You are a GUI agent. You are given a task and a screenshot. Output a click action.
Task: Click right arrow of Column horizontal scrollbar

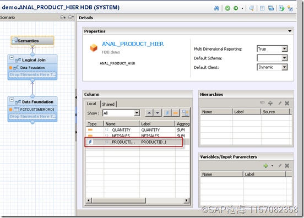coord(187,200)
